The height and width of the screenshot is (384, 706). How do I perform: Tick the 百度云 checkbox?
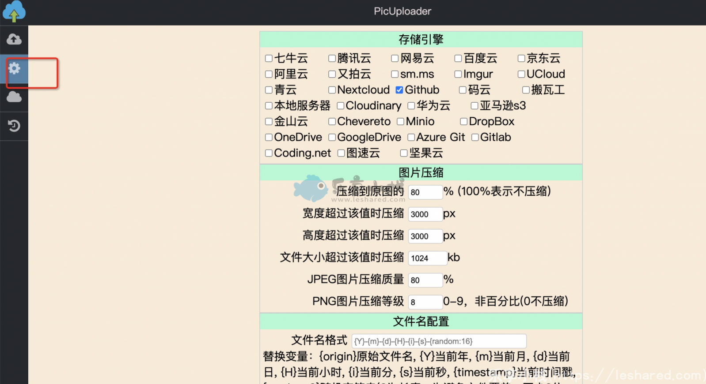click(x=458, y=58)
